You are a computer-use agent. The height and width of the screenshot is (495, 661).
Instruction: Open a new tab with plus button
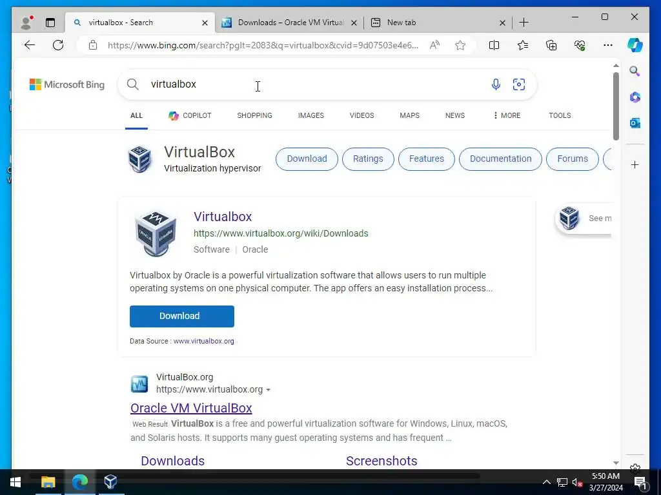pos(524,23)
